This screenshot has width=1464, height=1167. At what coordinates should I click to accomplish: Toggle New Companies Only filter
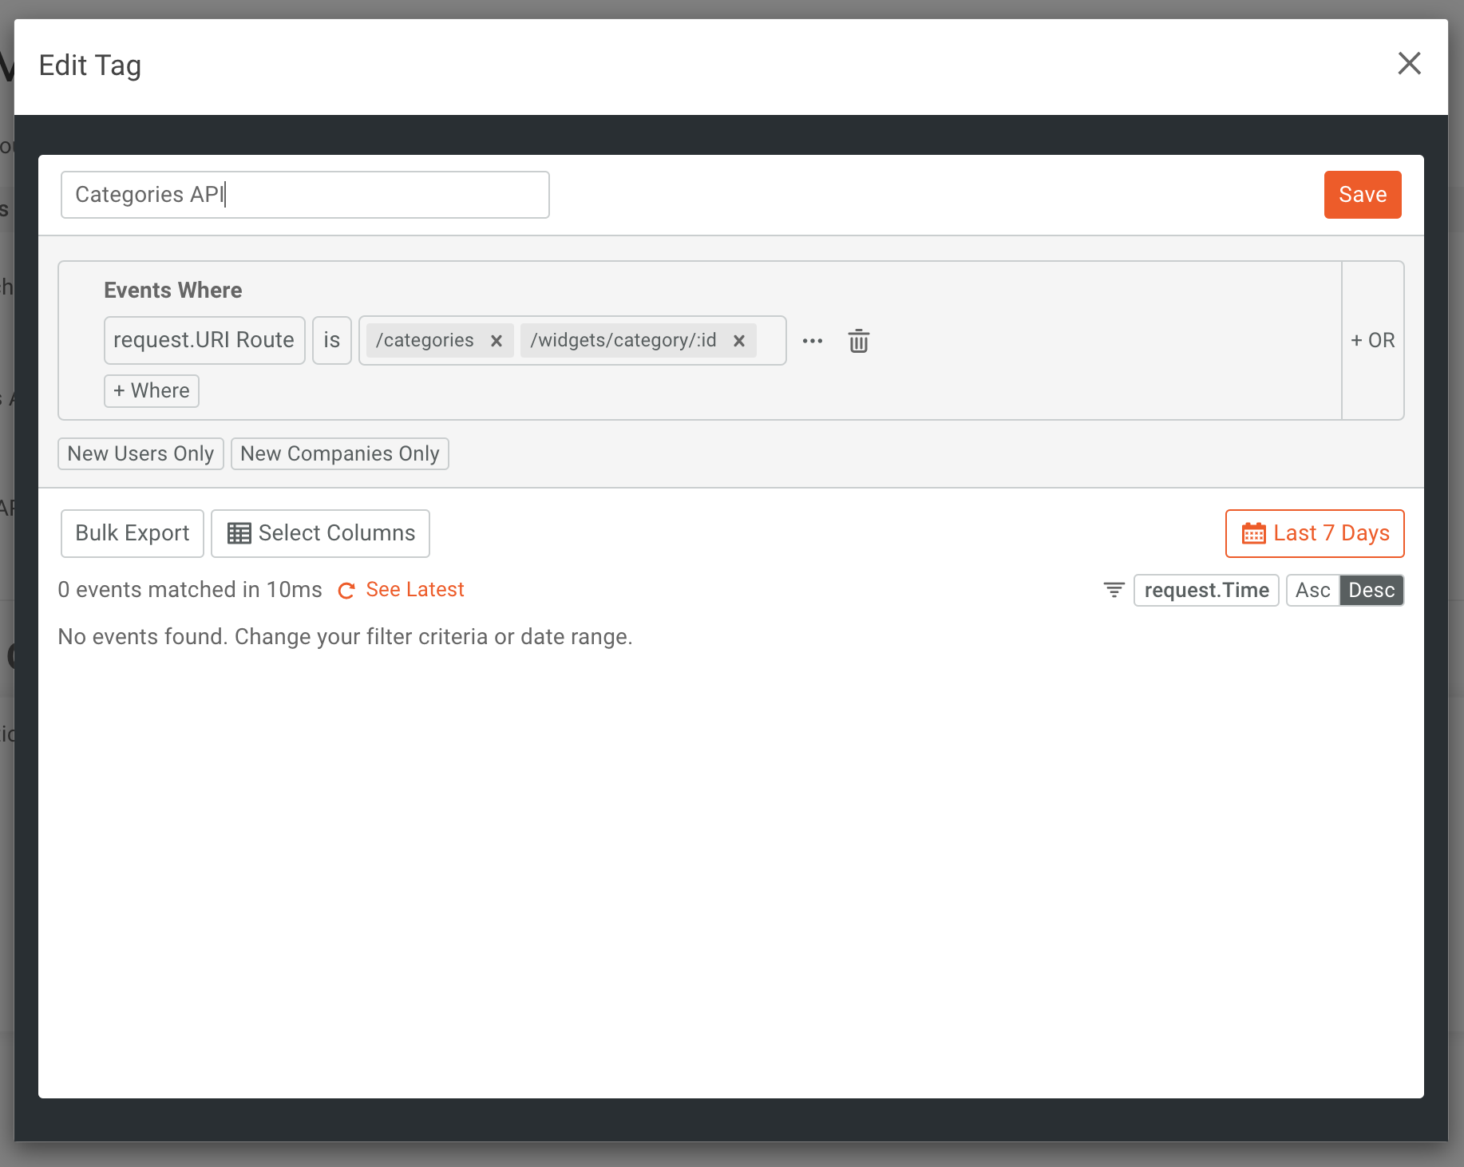click(339, 453)
